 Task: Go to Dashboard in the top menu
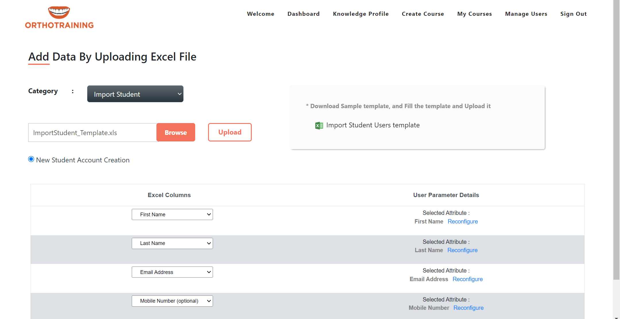[303, 14]
